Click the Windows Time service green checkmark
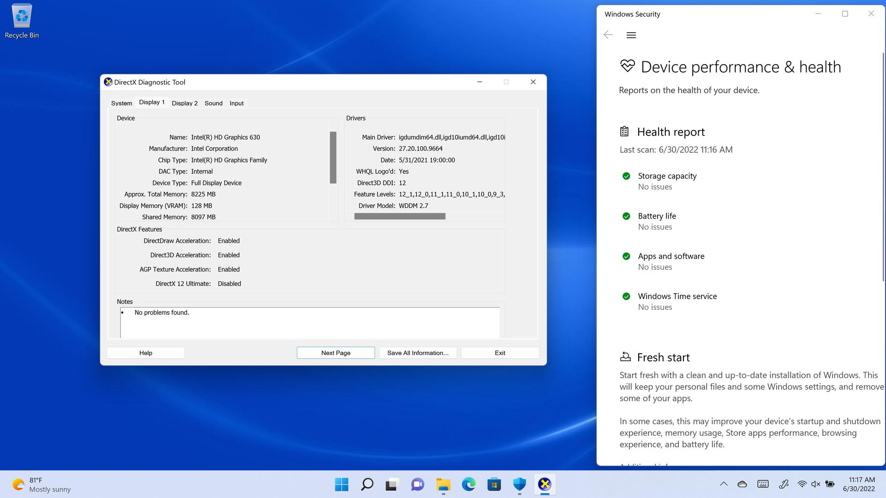This screenshot has height=498, width=886. tap(626, 296)
